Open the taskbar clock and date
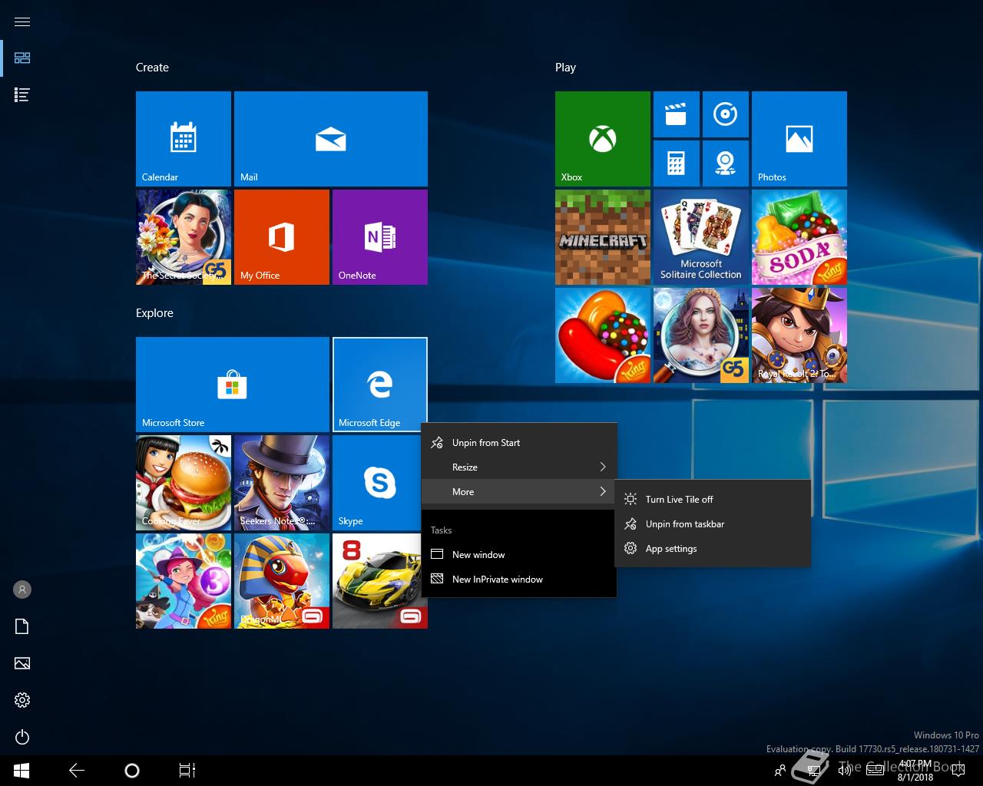The height and width of the screenshot is (786, 983). pyautogui.click(x=915, y=771)
